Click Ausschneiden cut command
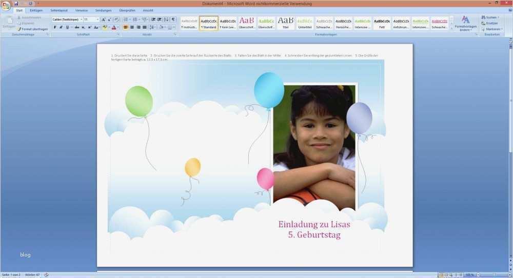The height and width of the screenshot is (278, 513). [x=29, y=17]
